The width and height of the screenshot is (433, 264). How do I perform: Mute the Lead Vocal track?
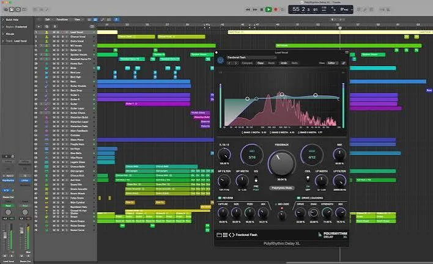(54, 32)
